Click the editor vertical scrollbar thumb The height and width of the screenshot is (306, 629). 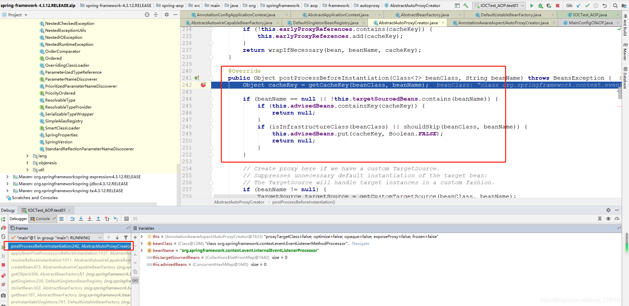[x=620, y=93]
